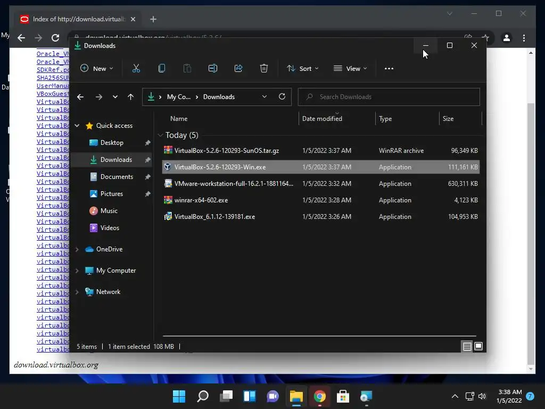Click the Rename icon in Explorer toolbar

[x=213, y=69]
